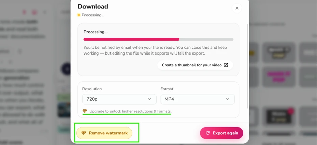317x145 pixels.
Task: Select the blurred pink-text template thumbnail
Action: [279, 77]
